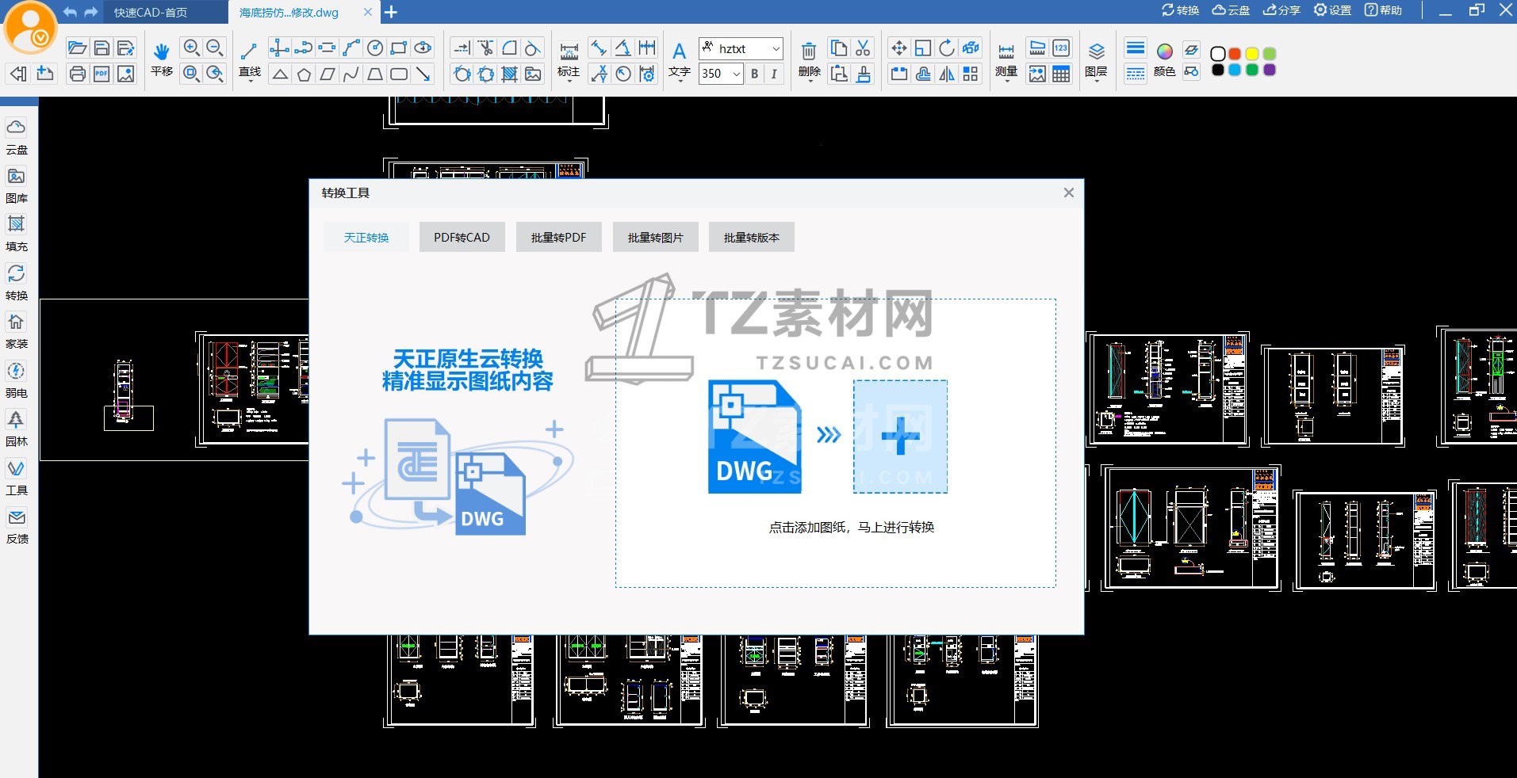The width and height of the screenshot is (1517, 778).
Task: Open a drawing with the folder icon
Action: point(77,48)
